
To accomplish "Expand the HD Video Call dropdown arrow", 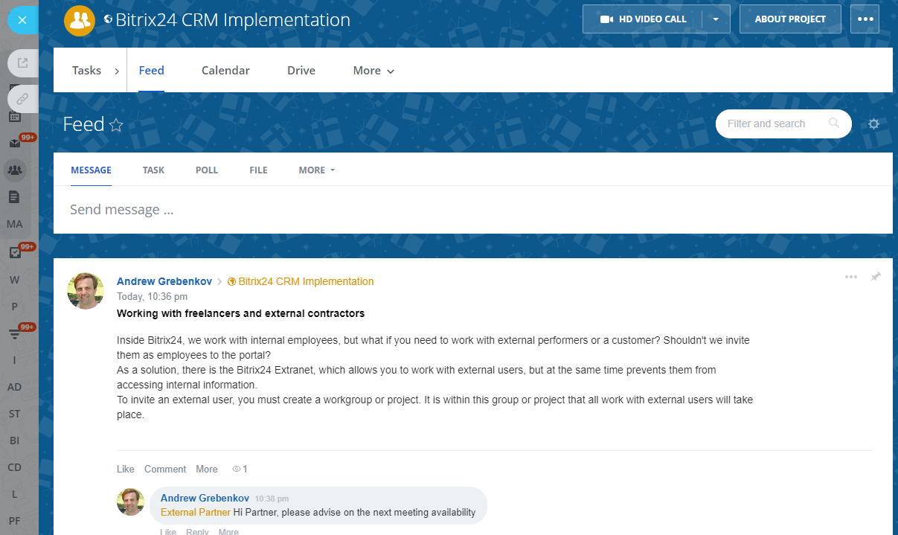I will click(716, 19).
